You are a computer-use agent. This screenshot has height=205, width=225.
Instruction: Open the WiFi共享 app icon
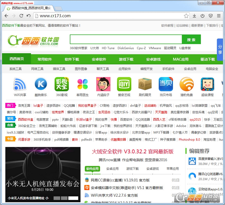click(x=20, y=84)
